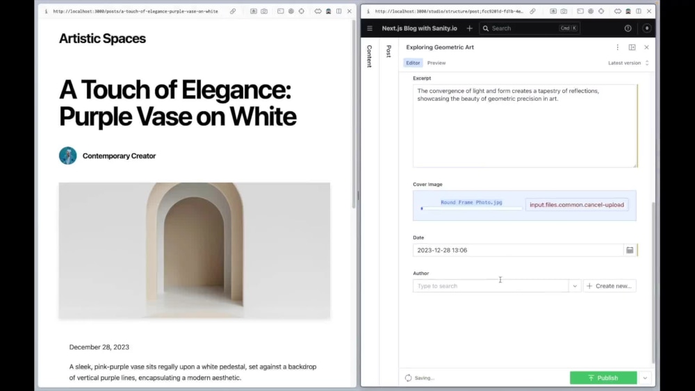Click the crosshair icon in the studio window toolbar
The image size is (695, 391).
tap(601, 12)
